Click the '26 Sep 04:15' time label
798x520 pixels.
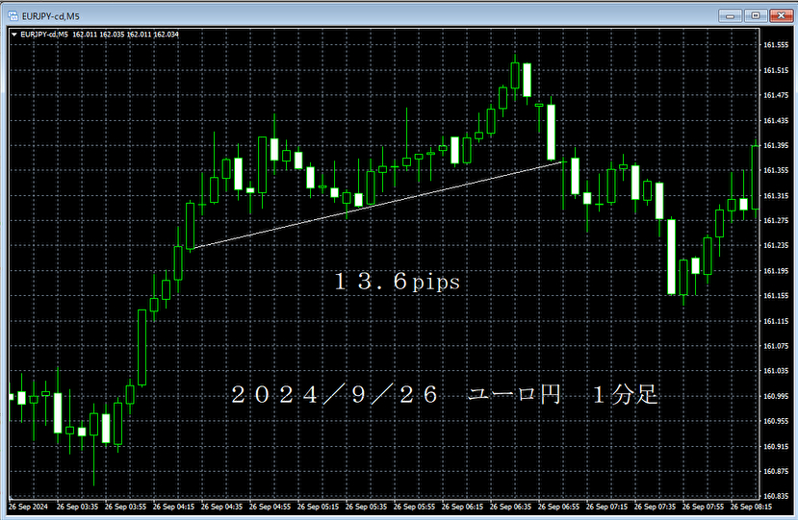tap(173, 507)
